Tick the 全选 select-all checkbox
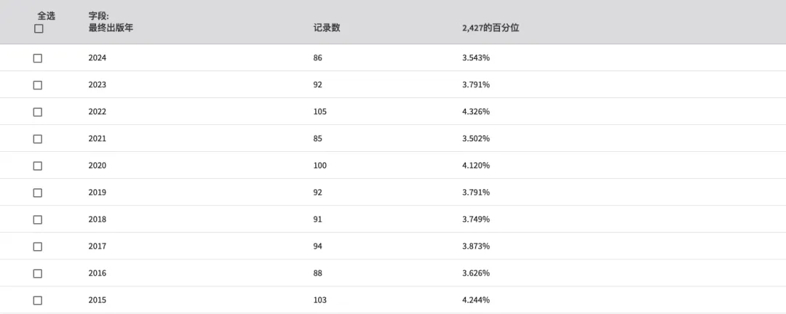 tap(39, 29)
